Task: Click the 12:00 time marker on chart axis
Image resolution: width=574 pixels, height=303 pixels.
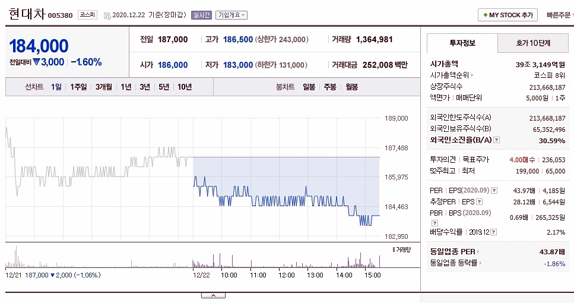Action: click(286, 275)
